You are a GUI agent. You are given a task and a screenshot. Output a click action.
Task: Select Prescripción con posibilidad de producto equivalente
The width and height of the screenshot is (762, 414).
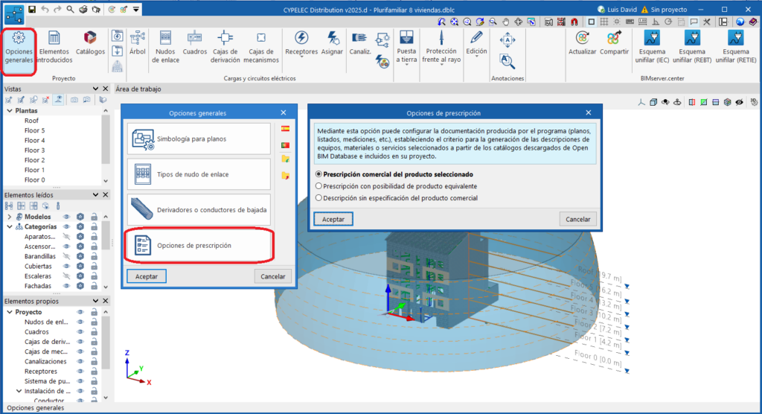[x=396, y=186]
